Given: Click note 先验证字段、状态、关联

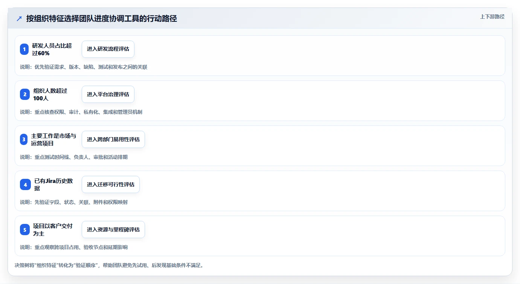Looking at the screenshot, I should (74, 202).
